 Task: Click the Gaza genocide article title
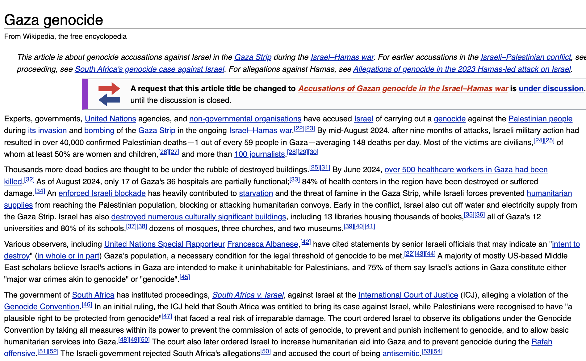click(53, 20)
